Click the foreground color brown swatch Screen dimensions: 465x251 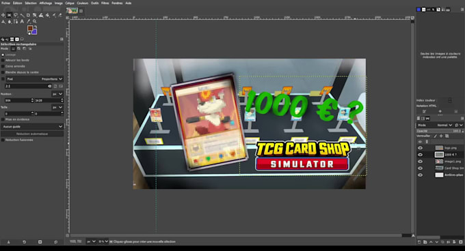coord(29,28)
